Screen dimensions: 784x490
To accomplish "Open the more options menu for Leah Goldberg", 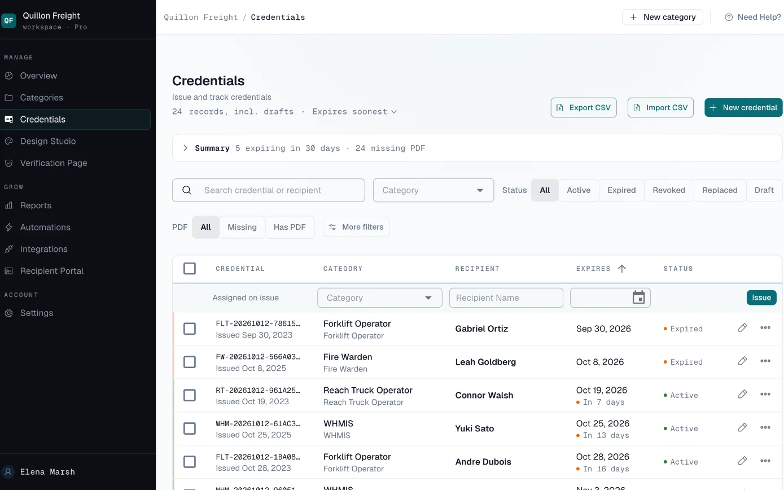I will (x=765, y=361).
